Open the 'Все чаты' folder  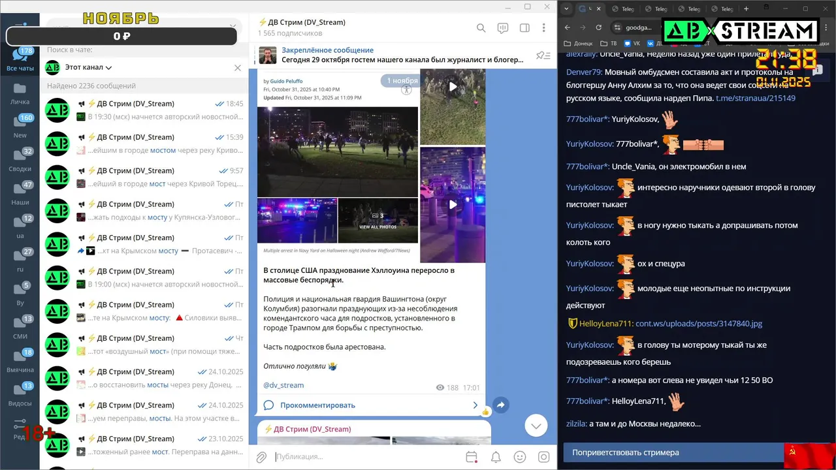[20, 59]
